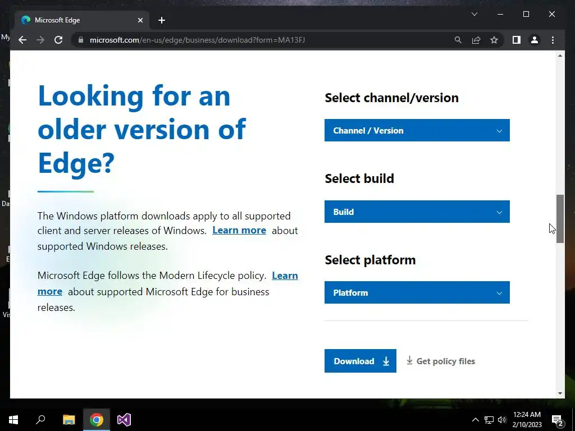The width and height of the screenshot is (575, 431).
Task: Click the 'Looking for an older version' headline
Action: (142, 129)
